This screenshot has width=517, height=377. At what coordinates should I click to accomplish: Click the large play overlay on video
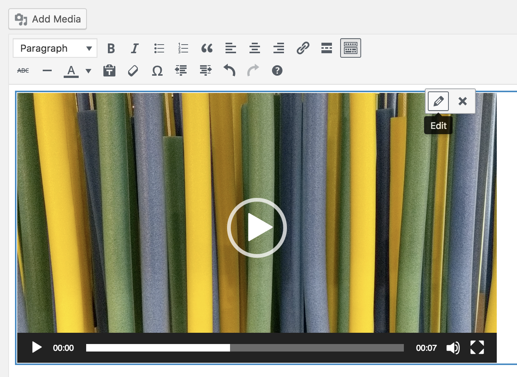[257, 227]
